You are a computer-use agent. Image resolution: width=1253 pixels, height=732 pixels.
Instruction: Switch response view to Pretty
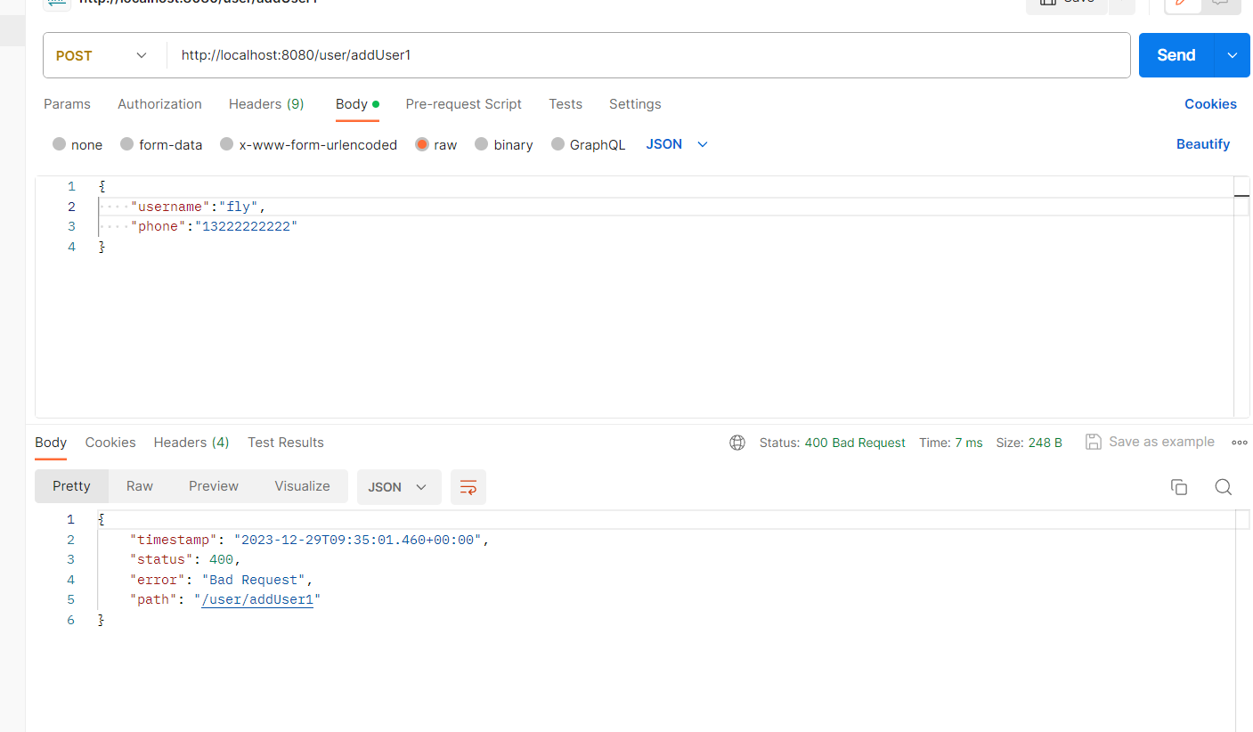click(x=71, y=486)
